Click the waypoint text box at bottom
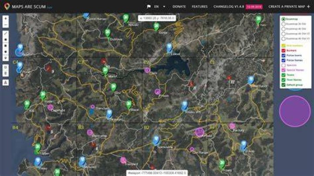The image size is (314, 176). coord(157,173)
